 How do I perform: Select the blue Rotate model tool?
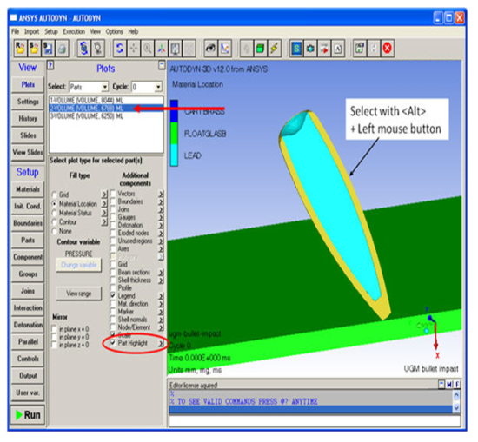(120, 48)
